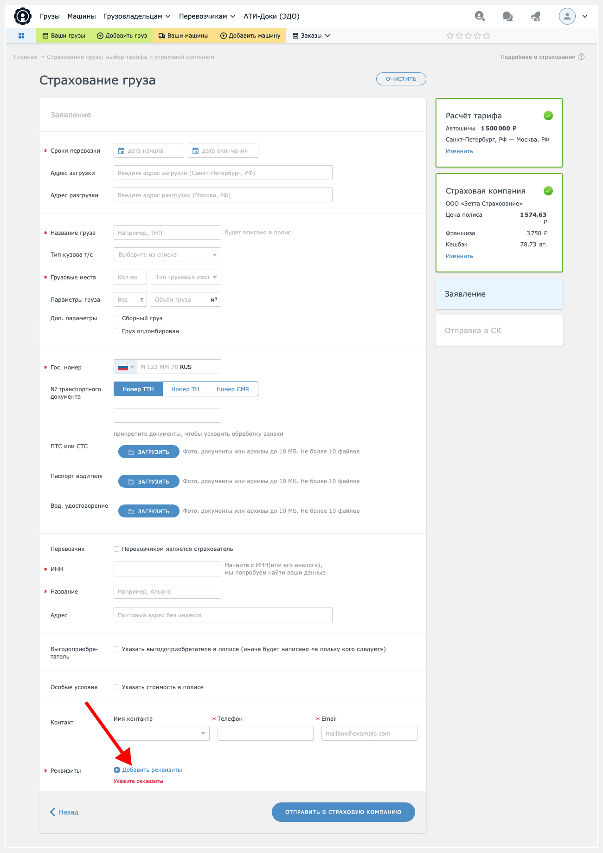Expand the Грузовладельцам menu

137,16
